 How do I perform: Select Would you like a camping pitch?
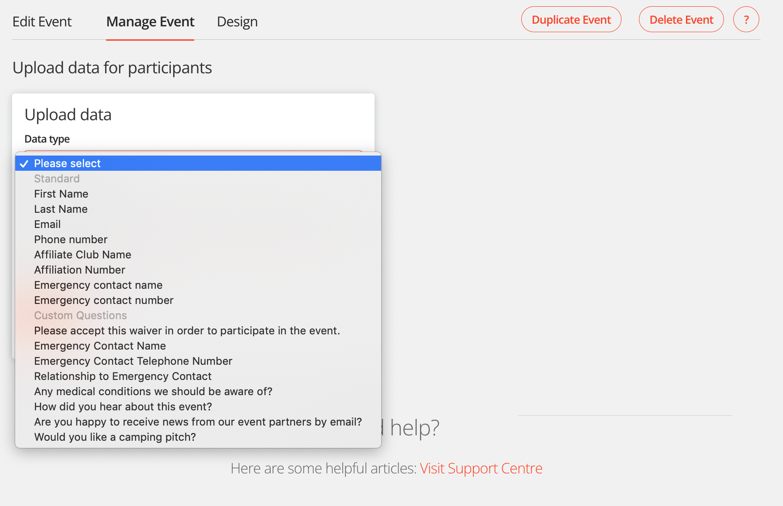(x=115, y=437)
